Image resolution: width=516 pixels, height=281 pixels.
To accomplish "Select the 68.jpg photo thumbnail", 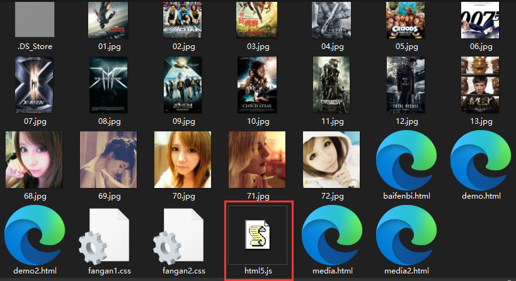I will (34, 160).
